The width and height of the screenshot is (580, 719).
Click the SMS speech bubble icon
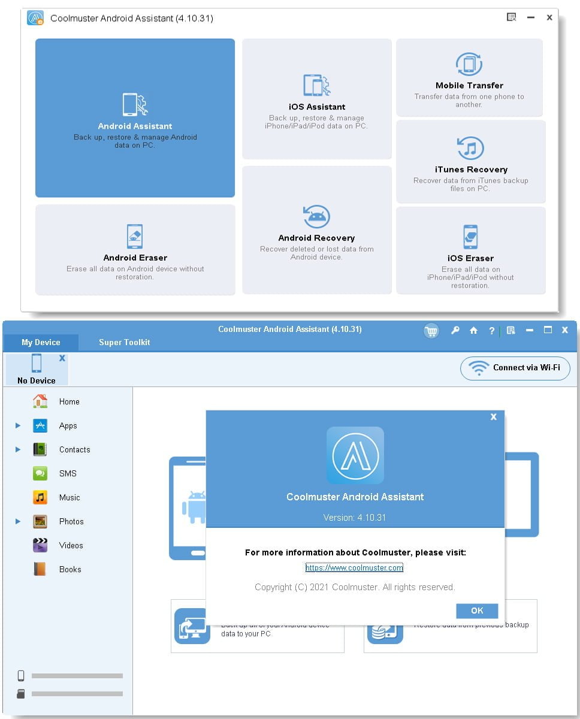[x=40, y=473]
